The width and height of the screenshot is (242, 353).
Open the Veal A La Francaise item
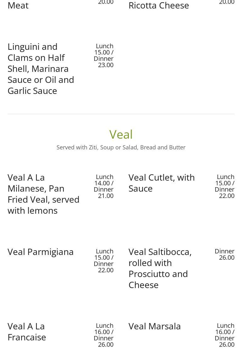27,332
